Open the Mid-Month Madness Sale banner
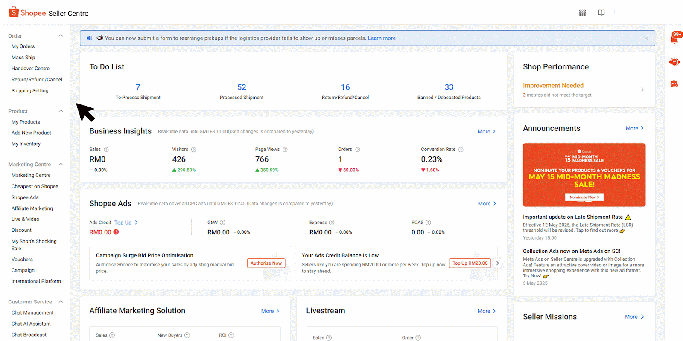The height and width of the screenshot is (341, 683). point(584,175)
